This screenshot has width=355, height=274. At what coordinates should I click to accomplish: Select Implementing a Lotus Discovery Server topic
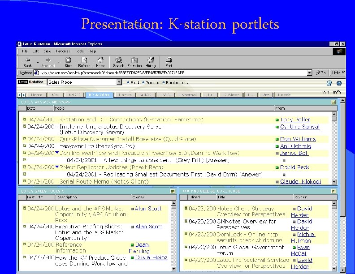coord(111,129)
